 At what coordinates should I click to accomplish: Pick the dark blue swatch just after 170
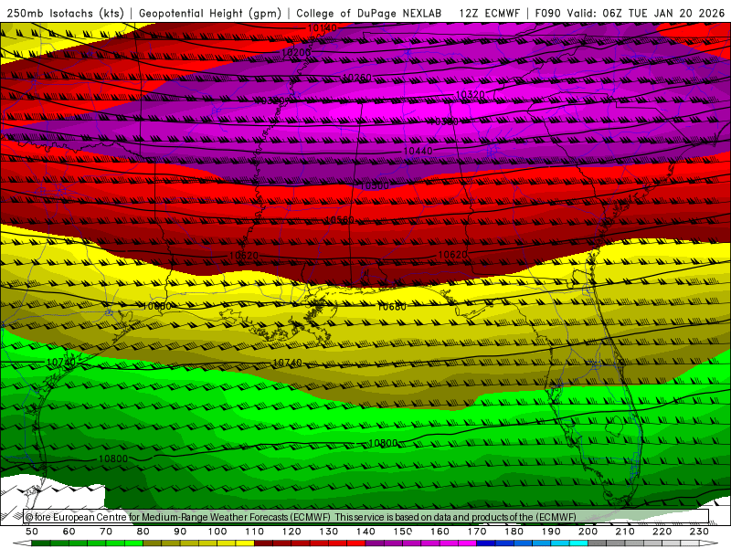pos(486,543)
